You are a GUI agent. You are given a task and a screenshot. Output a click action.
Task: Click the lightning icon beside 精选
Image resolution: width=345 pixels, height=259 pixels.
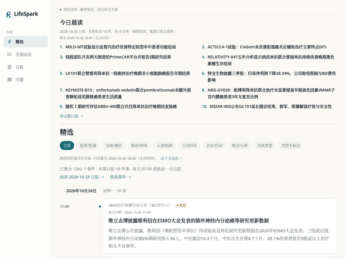(9, 42)
